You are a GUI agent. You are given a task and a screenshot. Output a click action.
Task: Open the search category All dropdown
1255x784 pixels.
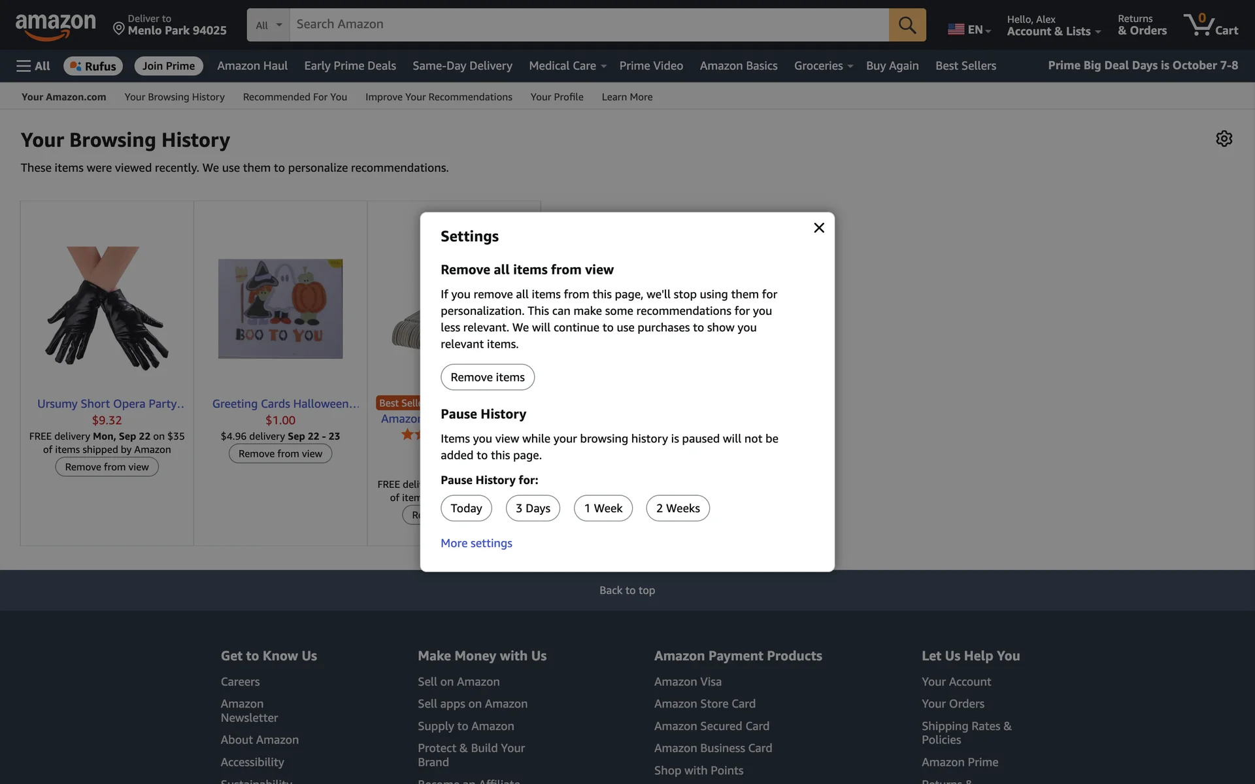point(268,25)
